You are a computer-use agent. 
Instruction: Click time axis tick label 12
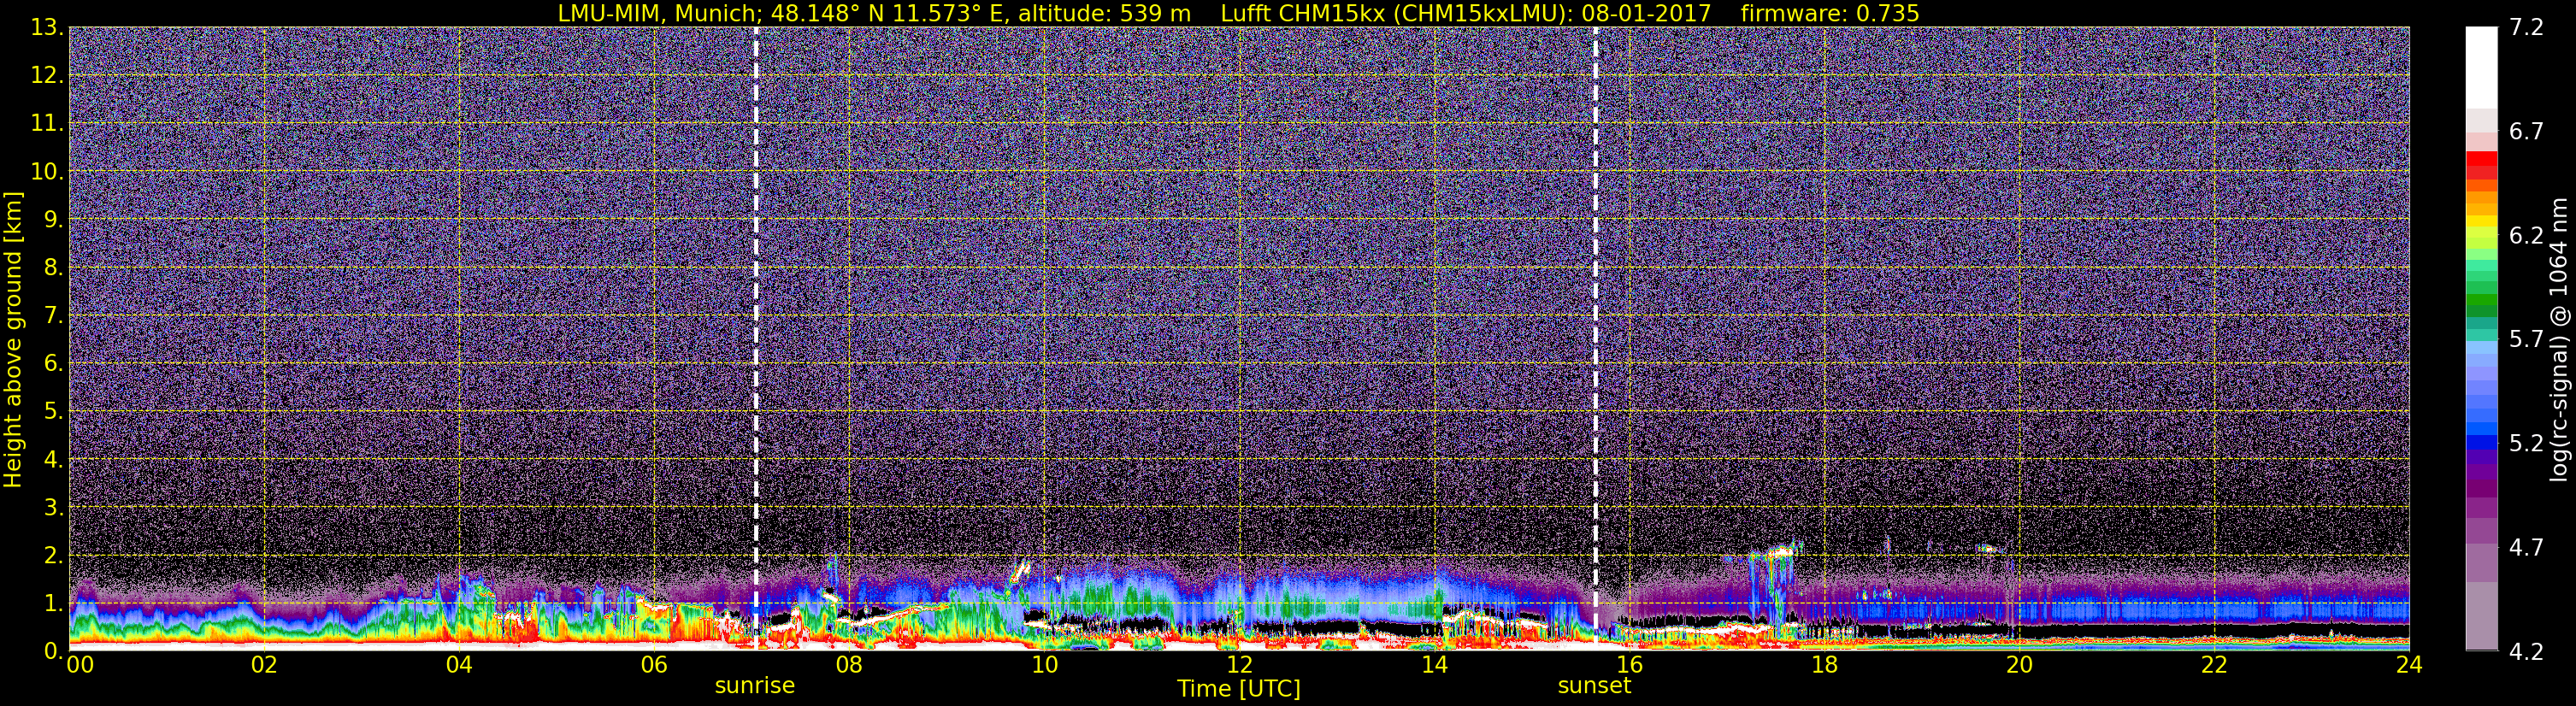(x=1239, y=665)
